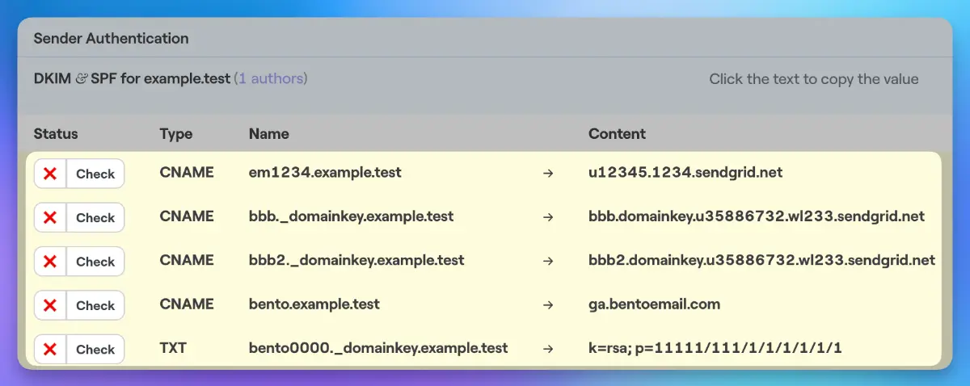Copy the bbb2.domainkey.u35886732.wl233.sendgrid.net content
The image size is (970, 386).
click(x=761, y=260)
